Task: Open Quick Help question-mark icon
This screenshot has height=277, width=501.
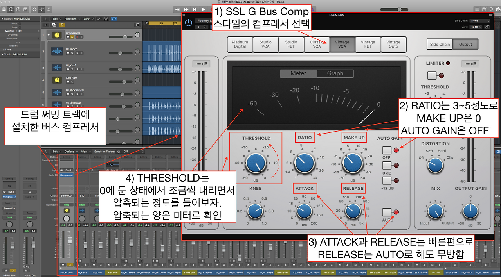Action: 18,9
